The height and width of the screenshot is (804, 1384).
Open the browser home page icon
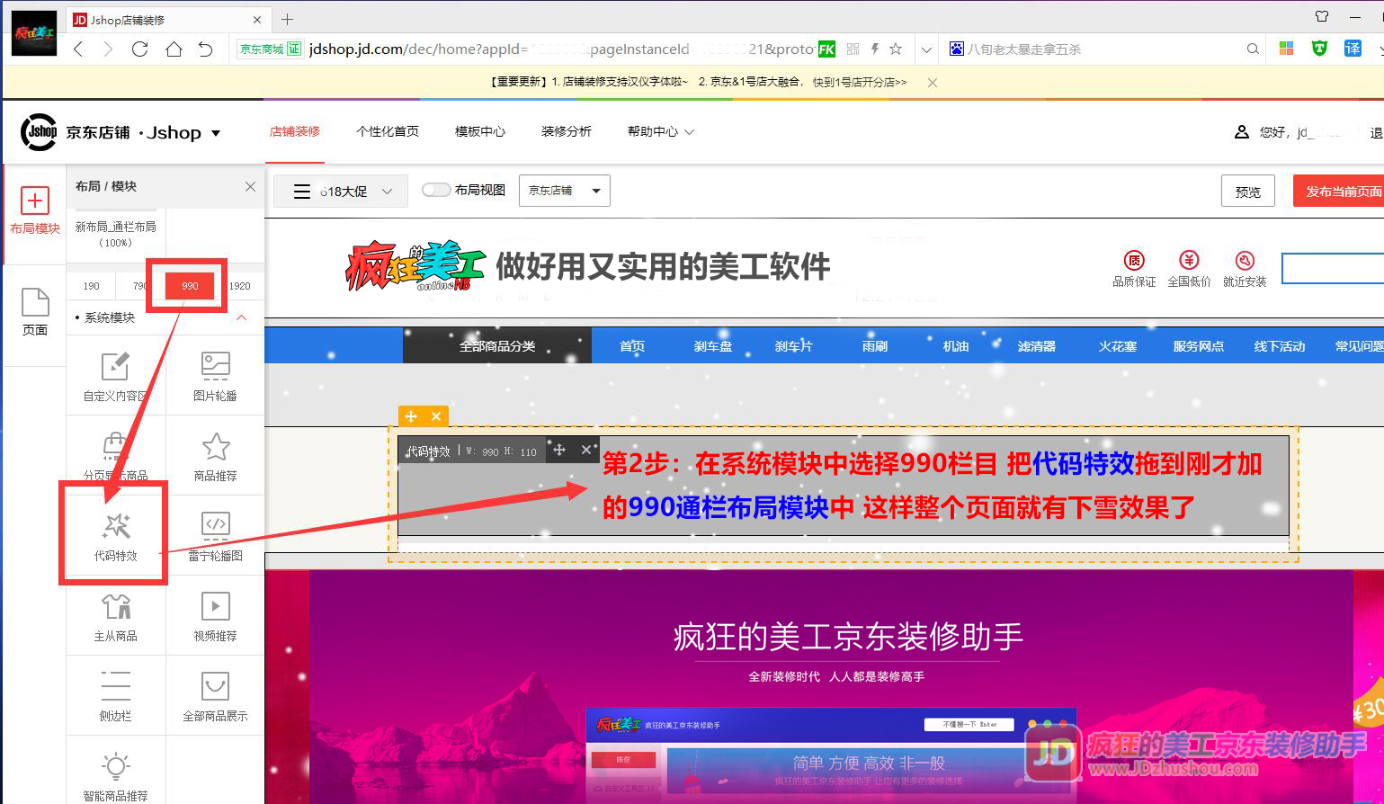(x=174, y=49)
